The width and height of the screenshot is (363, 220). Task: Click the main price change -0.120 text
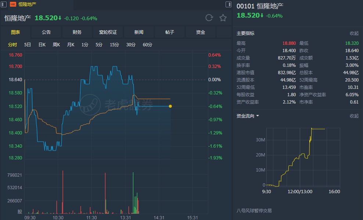71,18
